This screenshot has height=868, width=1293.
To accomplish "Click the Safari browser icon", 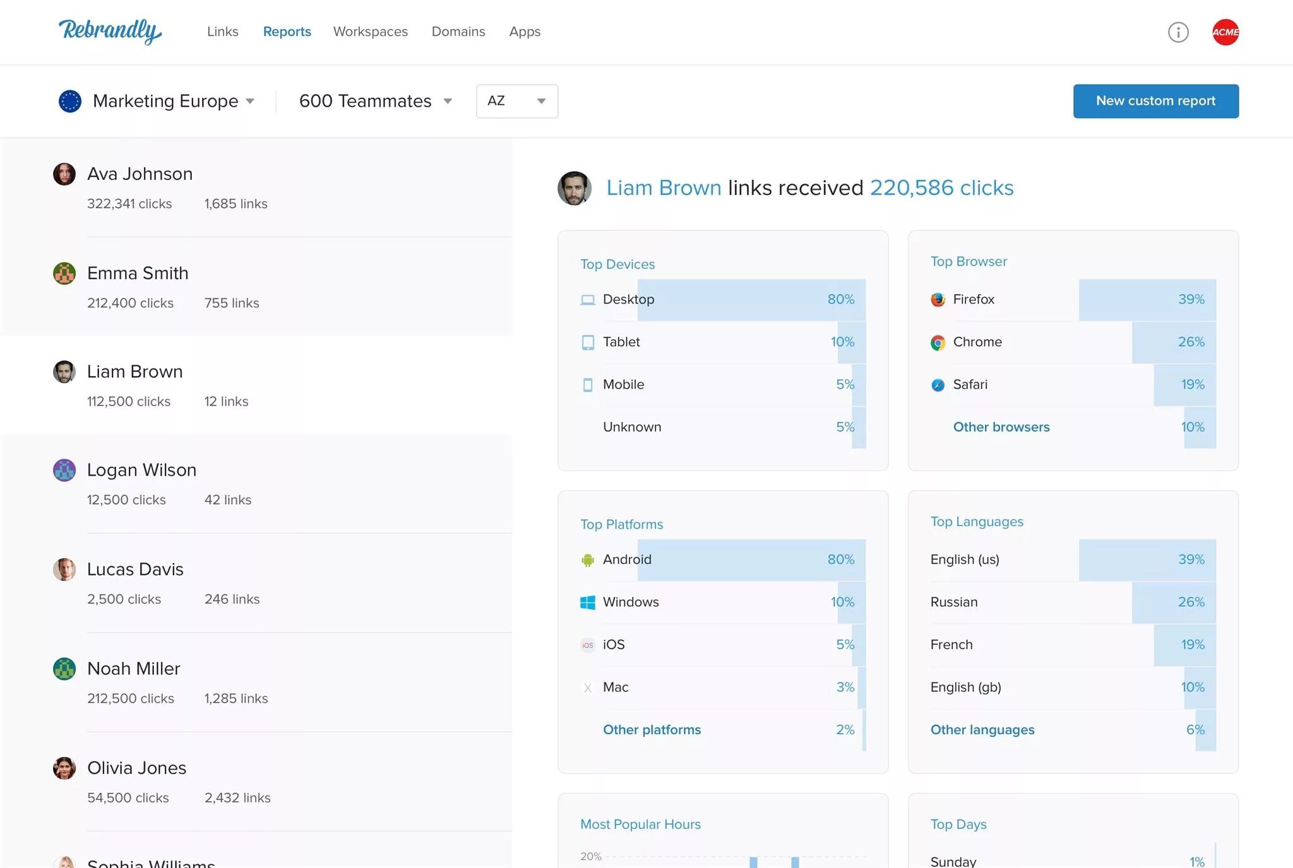I will (x=938, y=385).
